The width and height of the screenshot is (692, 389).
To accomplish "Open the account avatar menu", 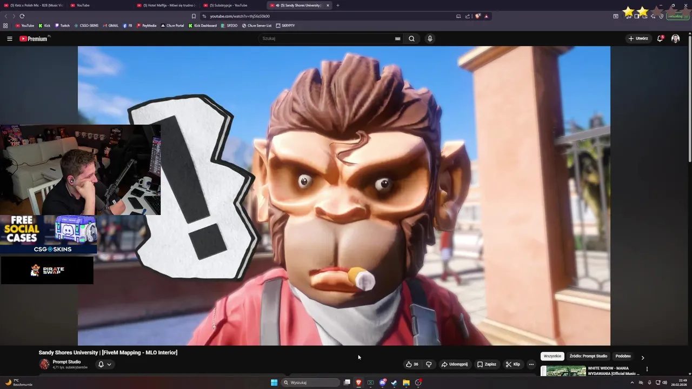I will (x=675, y=38).
